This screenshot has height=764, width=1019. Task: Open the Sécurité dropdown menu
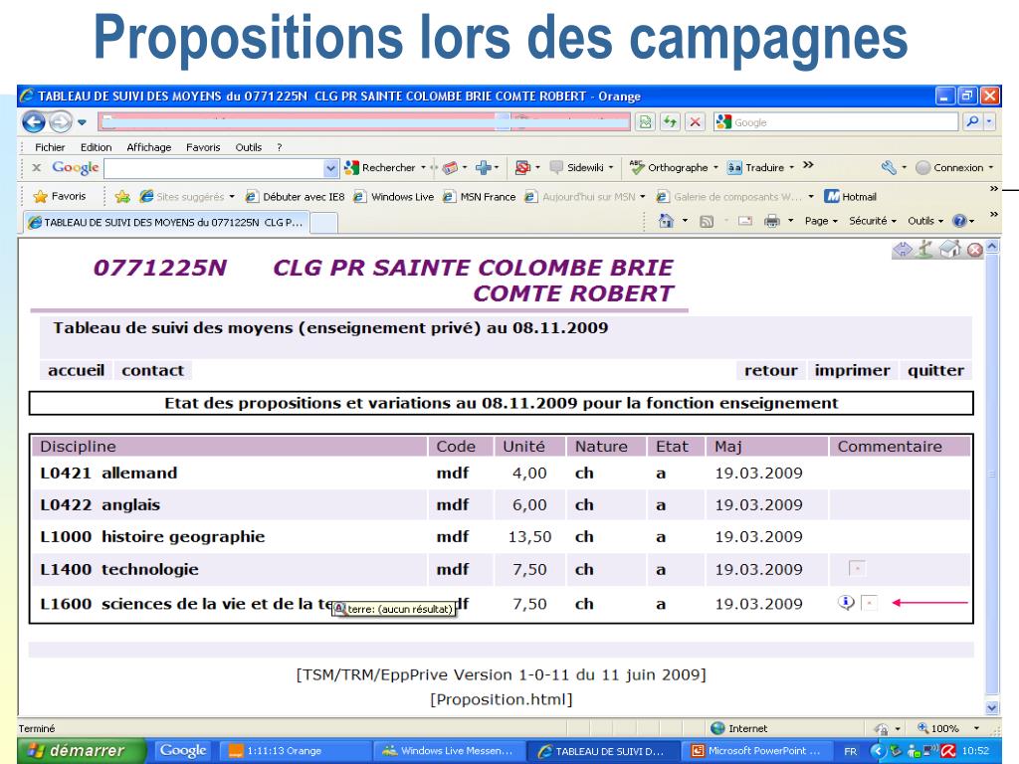tap(873, 221)
